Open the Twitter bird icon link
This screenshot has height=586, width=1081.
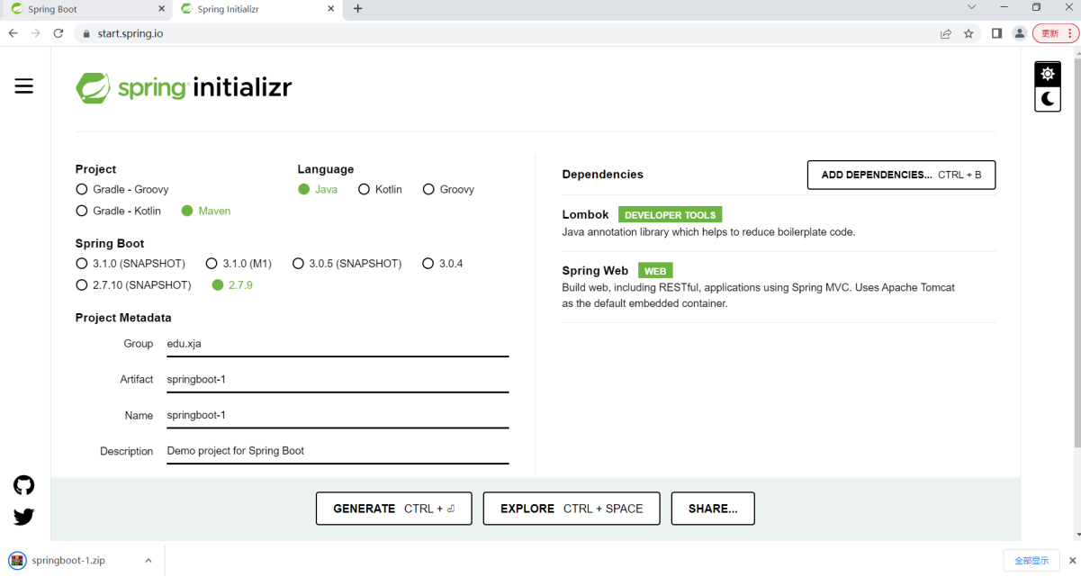click(24, 517)
